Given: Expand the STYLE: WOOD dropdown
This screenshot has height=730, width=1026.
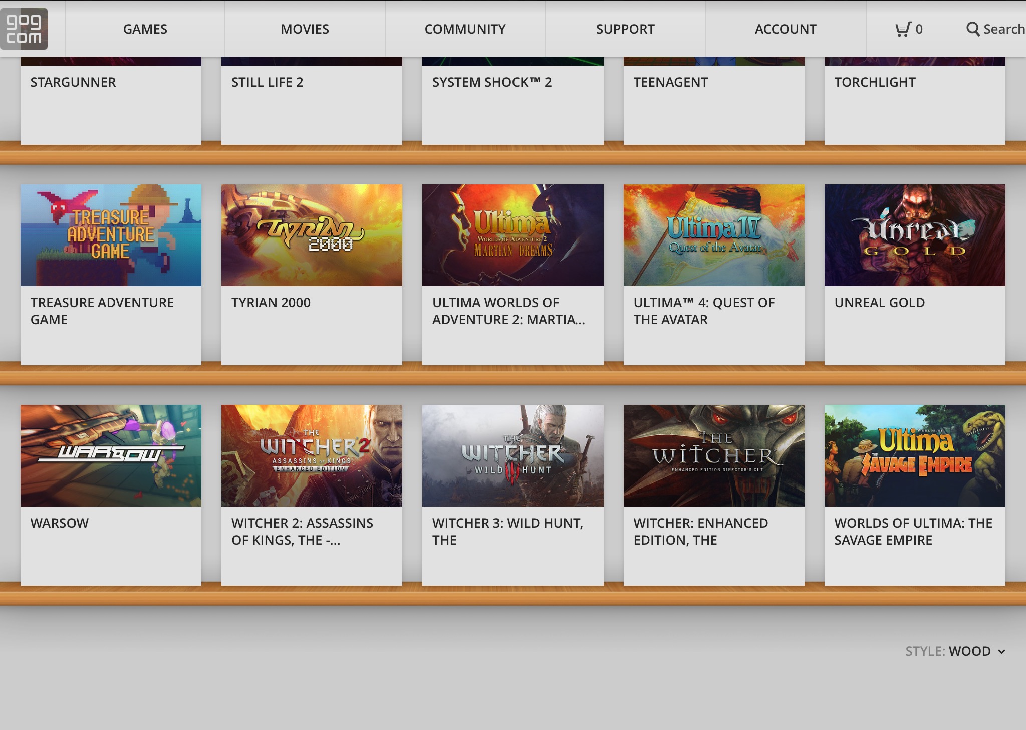Looking at the screenshot, I should (x=955, y=651).
